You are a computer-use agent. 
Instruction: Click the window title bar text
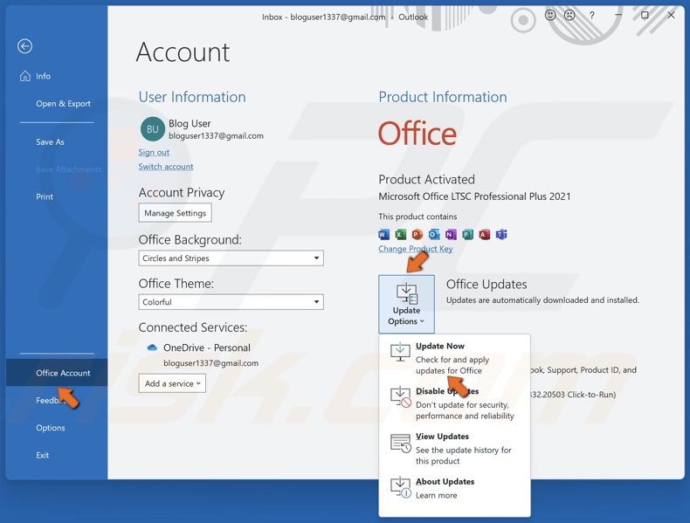coord(345,17)
